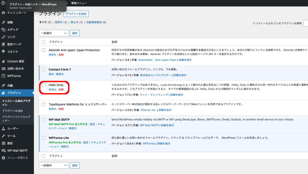Viewport: 308px width, 174px height.
Task: Click the chain link icon beside リンク
Action: tap(3, 37)
